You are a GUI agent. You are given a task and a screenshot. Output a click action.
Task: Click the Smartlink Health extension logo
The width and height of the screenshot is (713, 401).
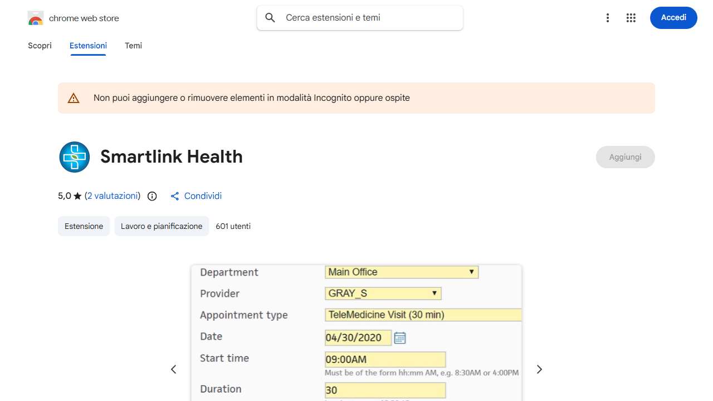click(74, 157)
